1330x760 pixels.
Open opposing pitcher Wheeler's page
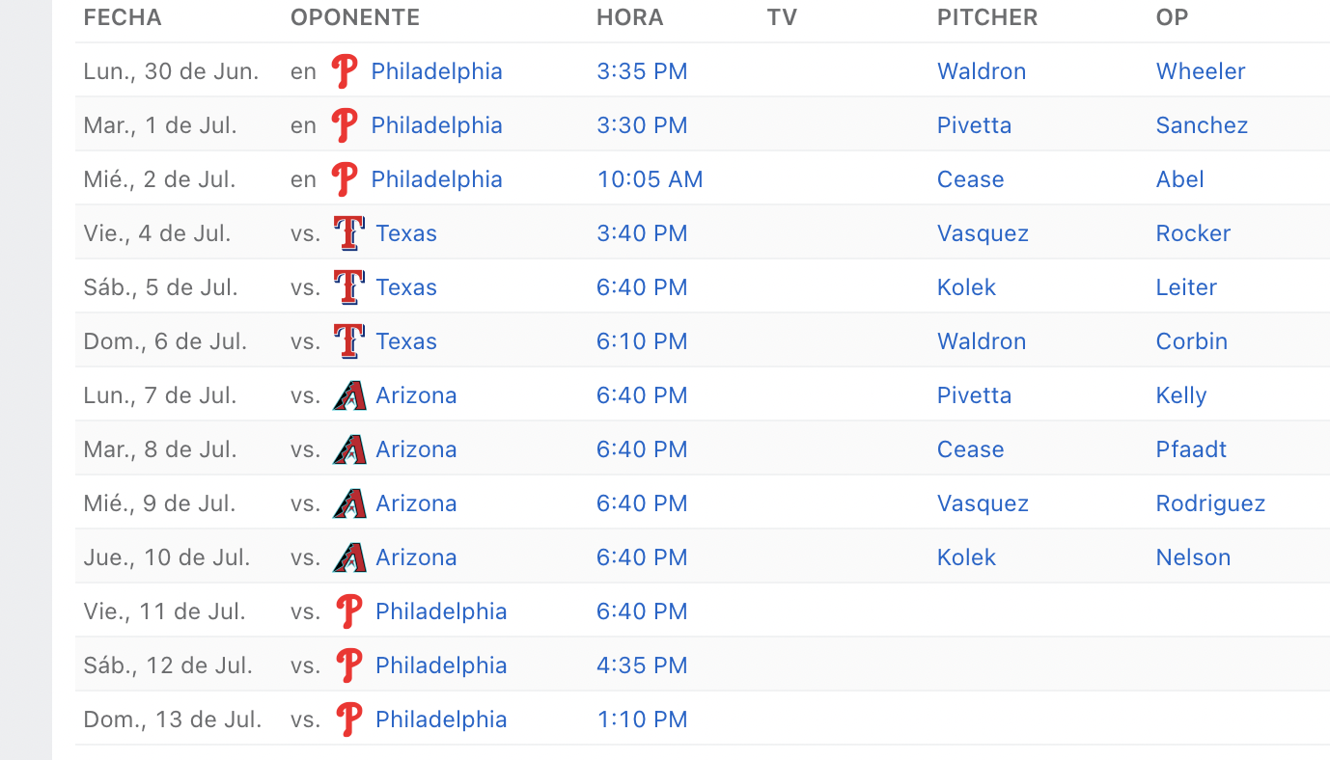1201,71
